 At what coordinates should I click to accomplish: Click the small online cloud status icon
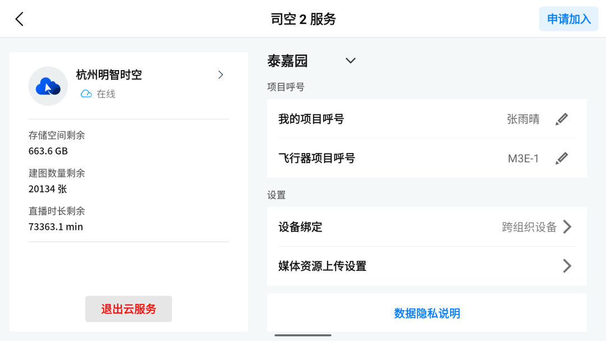click(86, 94)
